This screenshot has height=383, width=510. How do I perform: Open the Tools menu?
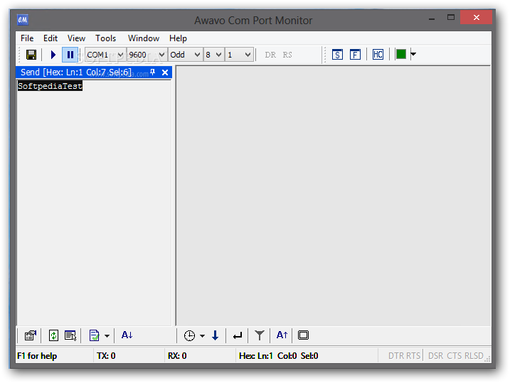tap(106, 38)
